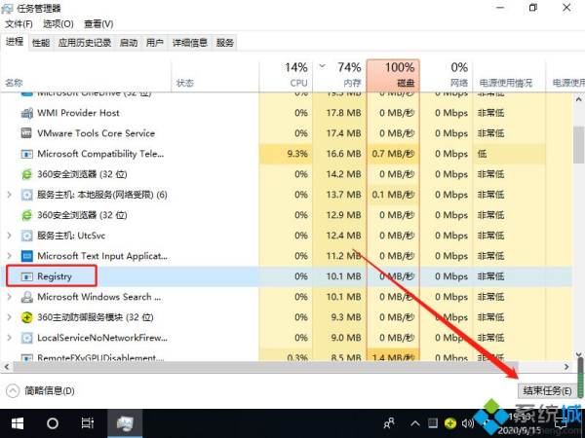
Task: Click the Microsoft Compatibility Telemetry process icon
Action: click(x=27, y=154)
